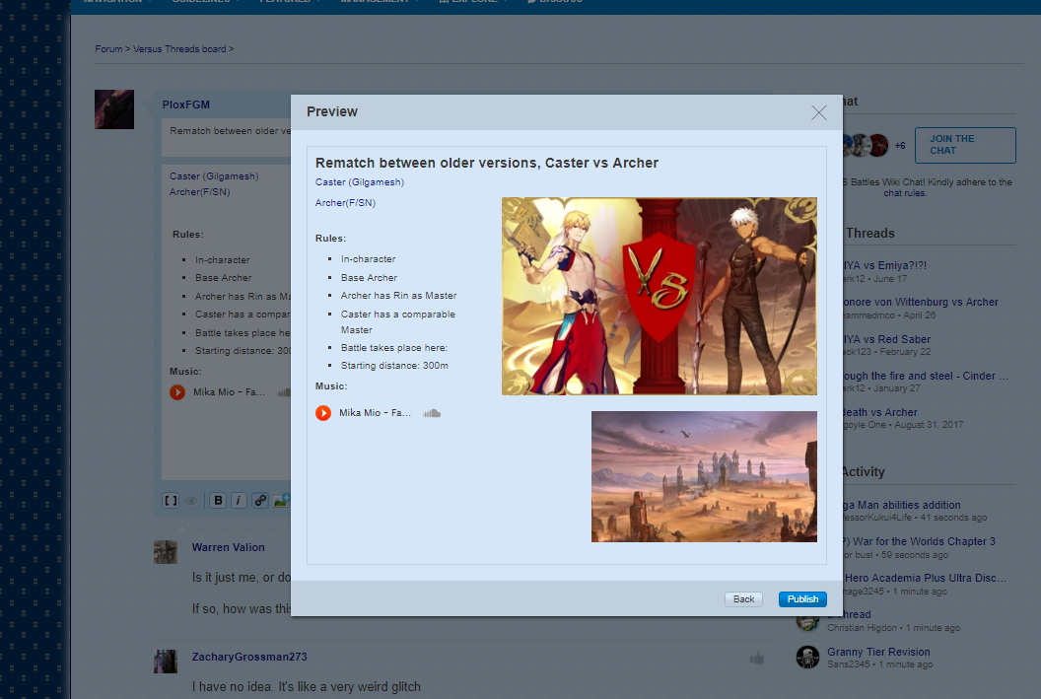
Task: Go to Versus Threads board breadcrumb
Action: click(180, 48)
